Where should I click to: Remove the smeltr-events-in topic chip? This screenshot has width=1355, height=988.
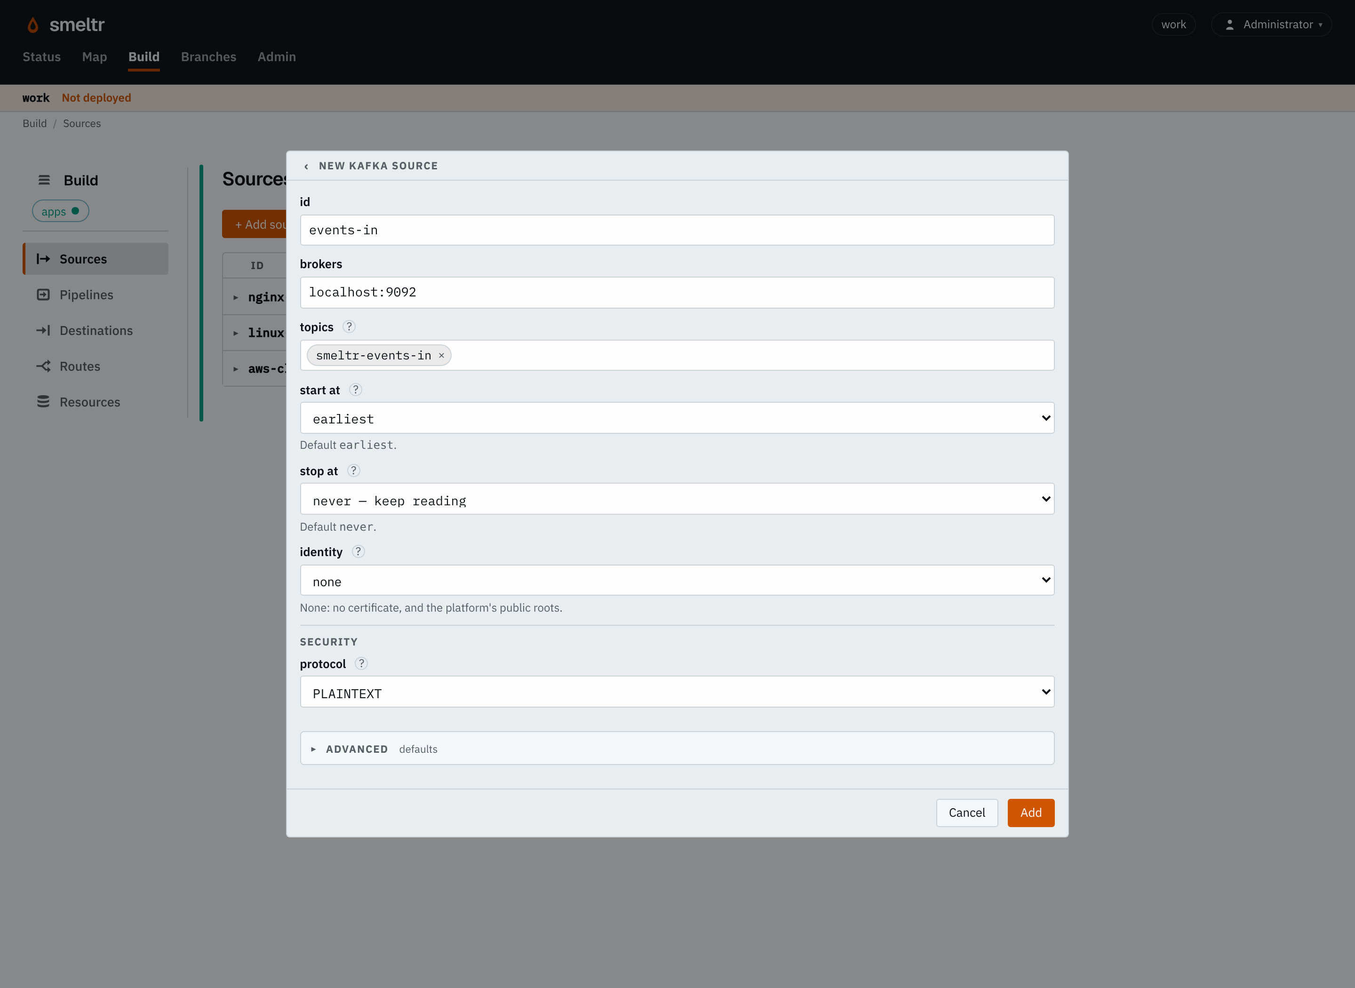point(441,355)
